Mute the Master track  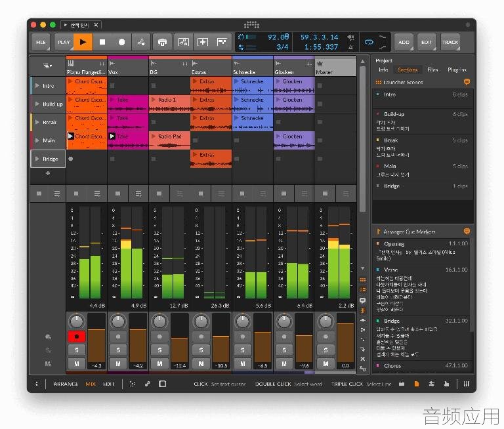pyautogui.click(x=325, y=364)
